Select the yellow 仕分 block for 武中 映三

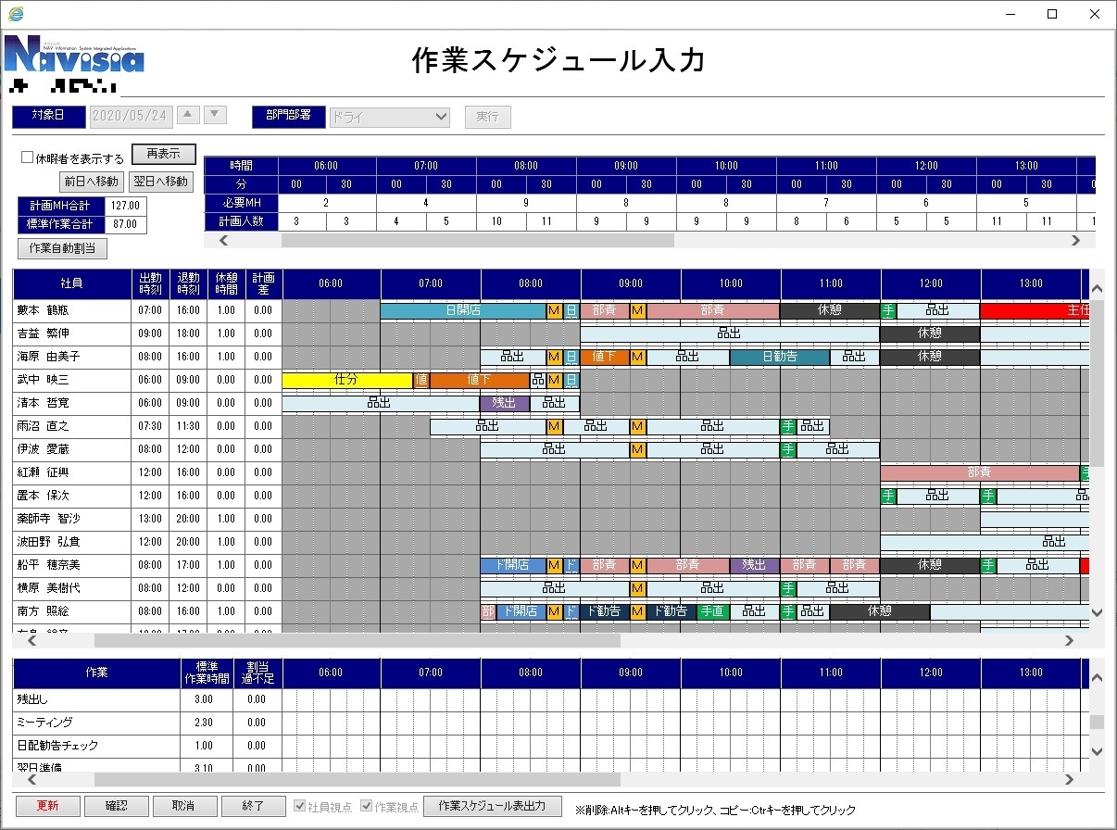(346, 380)
